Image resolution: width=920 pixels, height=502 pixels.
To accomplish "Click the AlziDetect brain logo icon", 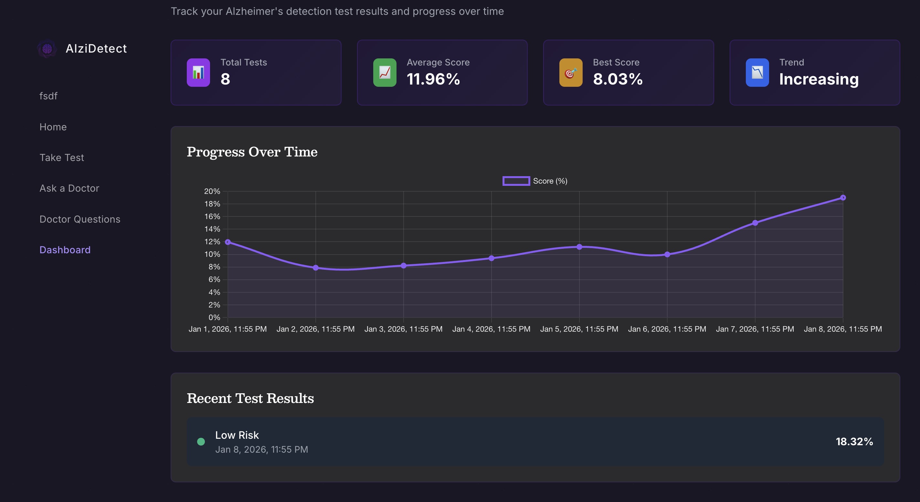I will (48, 49).
